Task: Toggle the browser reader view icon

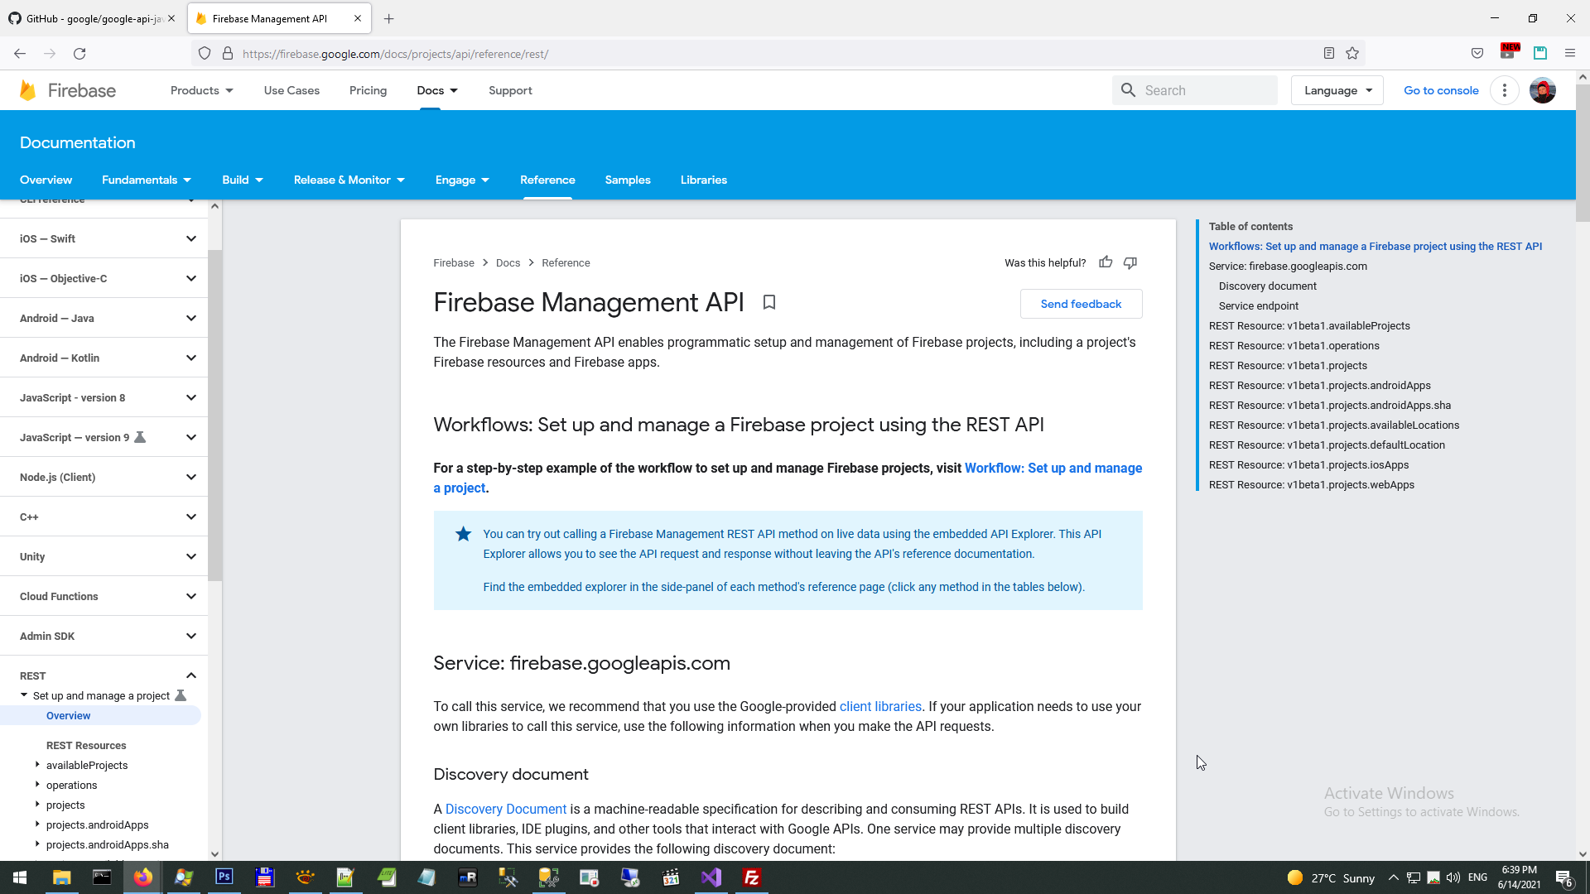Action: (1328, 54)
